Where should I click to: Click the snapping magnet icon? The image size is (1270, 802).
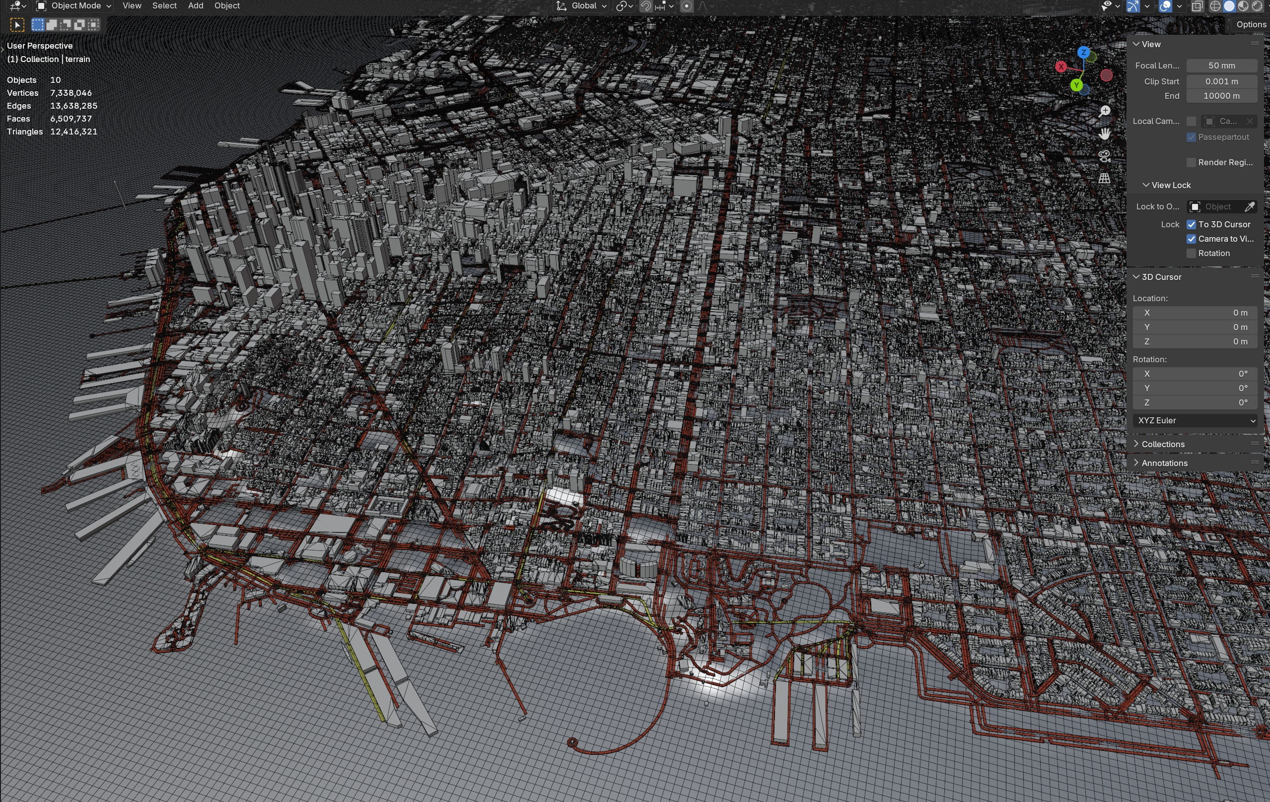pyautogui.click(x=645, y=6)
